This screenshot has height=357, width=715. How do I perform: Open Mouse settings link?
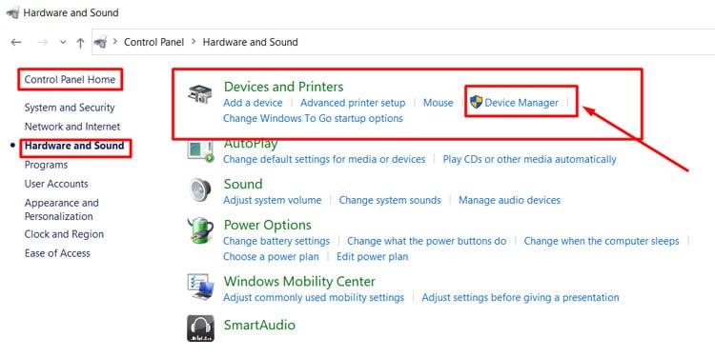[x=439, y=103]
